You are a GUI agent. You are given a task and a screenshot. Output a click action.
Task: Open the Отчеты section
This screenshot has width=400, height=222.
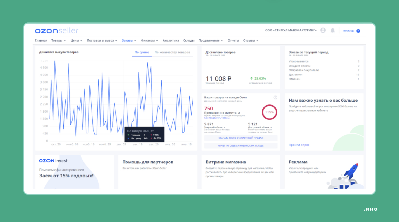click(x=233, y=40)
